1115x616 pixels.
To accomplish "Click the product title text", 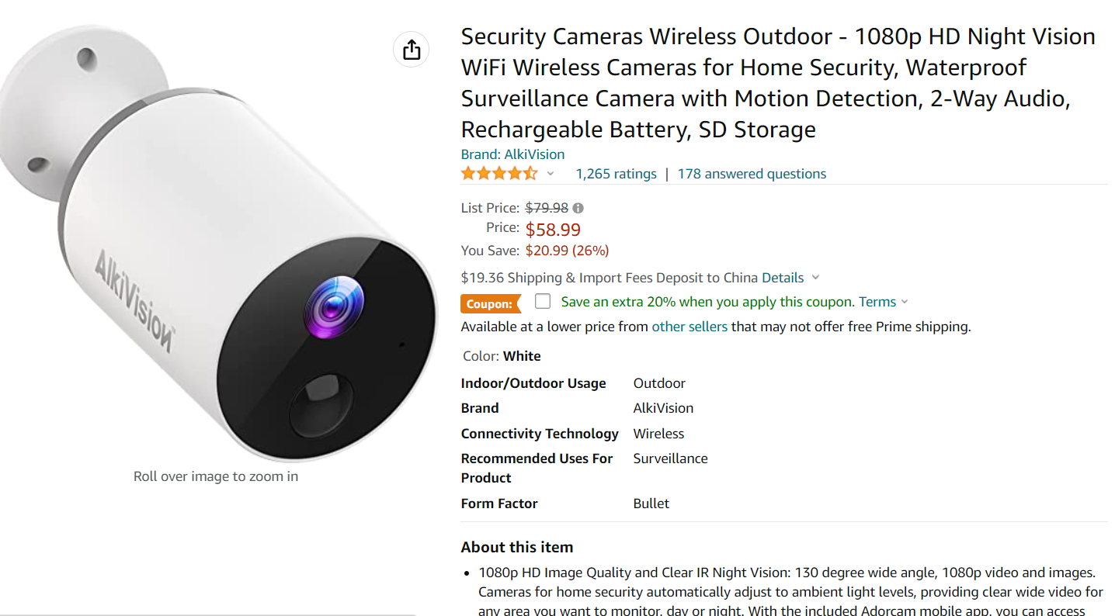I will point(778,83).
